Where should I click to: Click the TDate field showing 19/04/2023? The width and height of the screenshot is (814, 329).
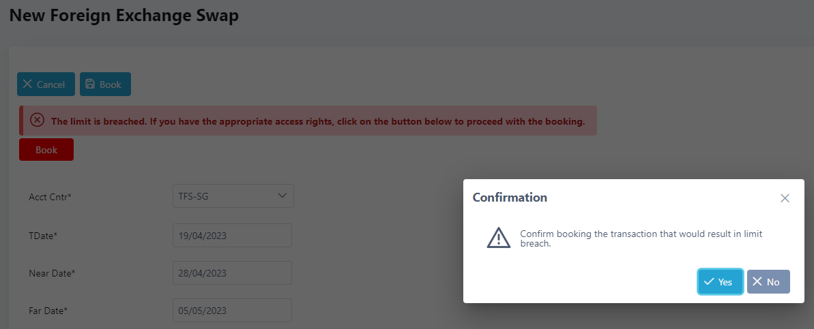click(x=232, y=236)
